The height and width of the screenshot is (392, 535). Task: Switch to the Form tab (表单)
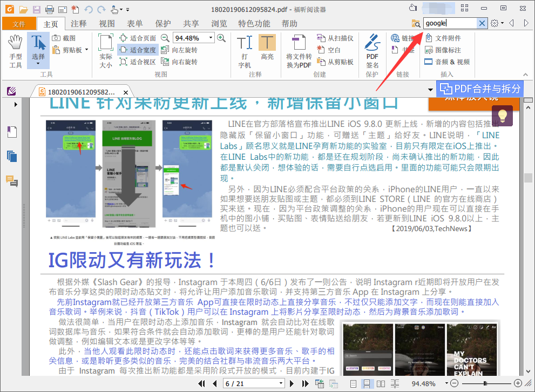click(135, 24)
